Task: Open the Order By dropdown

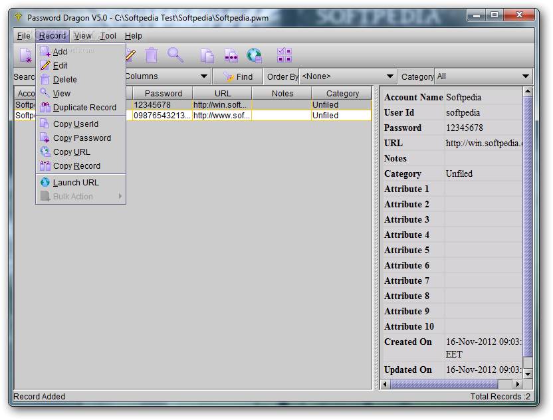Action: pos(347,76)
